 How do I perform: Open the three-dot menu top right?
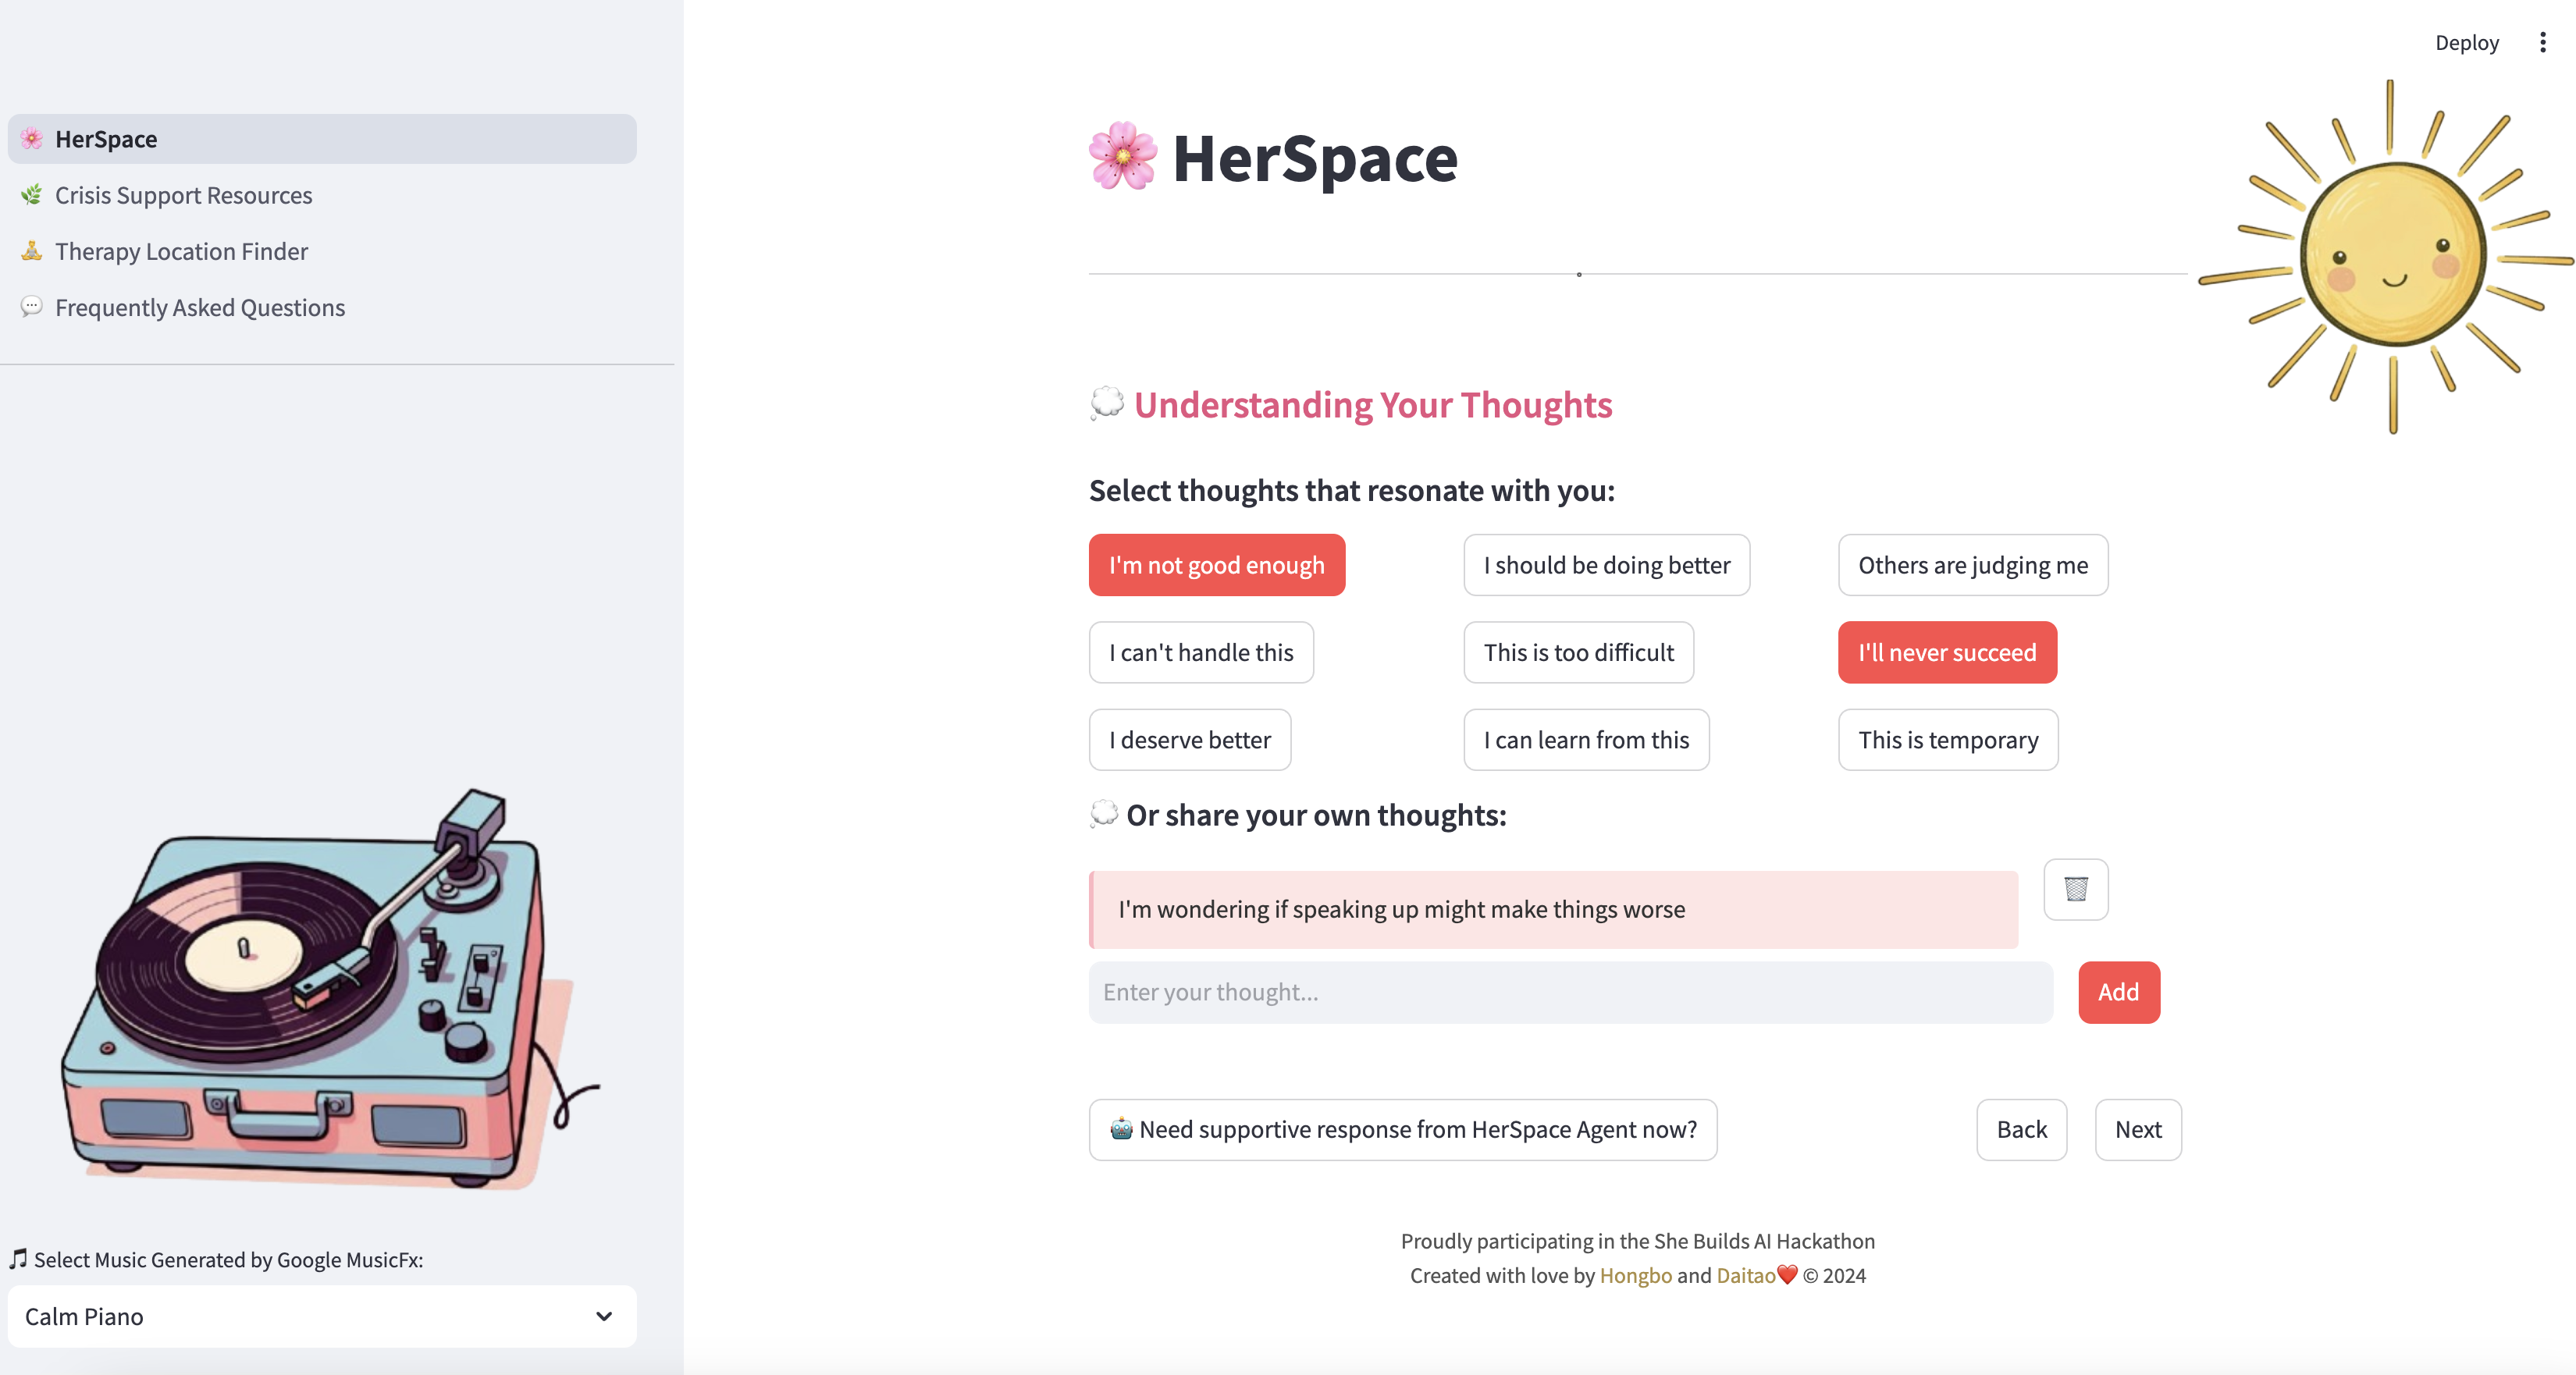pos(2543,42)
